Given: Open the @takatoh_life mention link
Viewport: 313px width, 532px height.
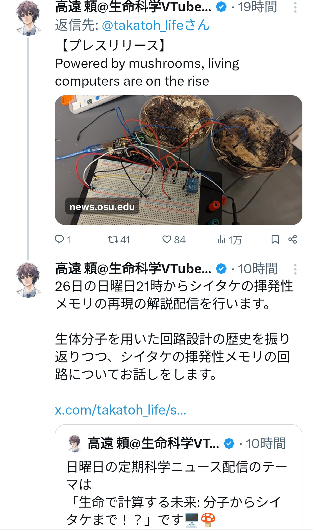Looking at the screenshot, I should coord(156,25).
